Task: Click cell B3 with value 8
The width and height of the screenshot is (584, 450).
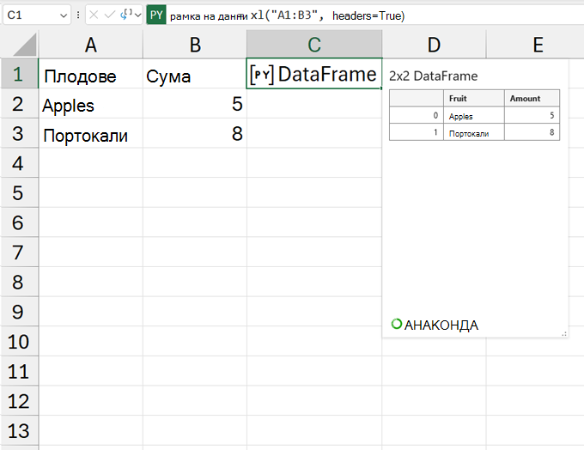Action: (195, 133)
